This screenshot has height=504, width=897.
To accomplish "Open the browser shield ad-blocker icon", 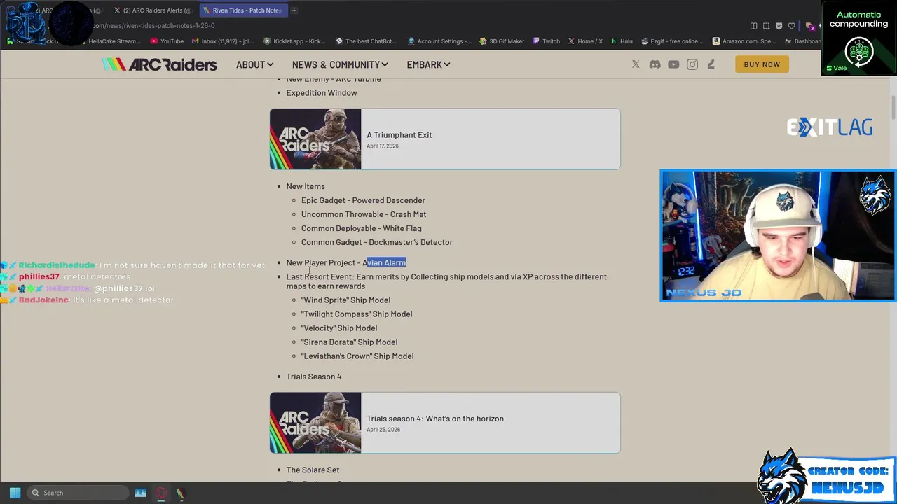I will tap(779, 26).
